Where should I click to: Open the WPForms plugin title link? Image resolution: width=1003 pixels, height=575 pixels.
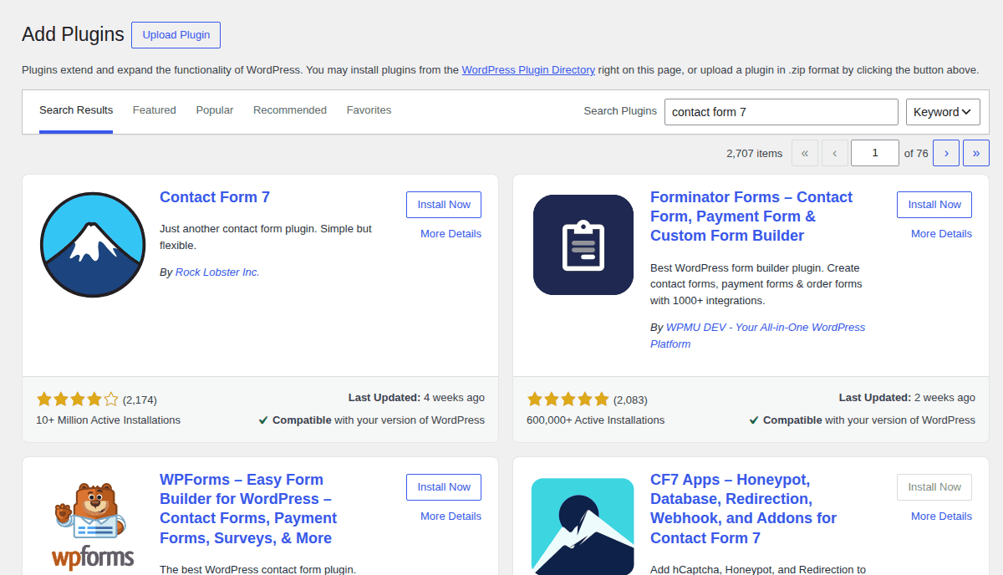pyautogui.click(x=248, y=509)
